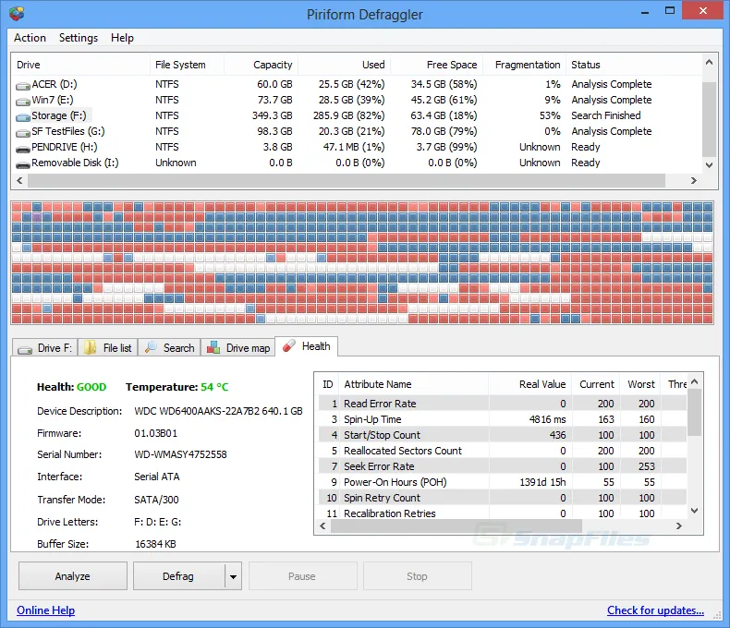This screenshot has height=628, width=730.
Task: Open the Settings menu
Action: pos(79,38)
